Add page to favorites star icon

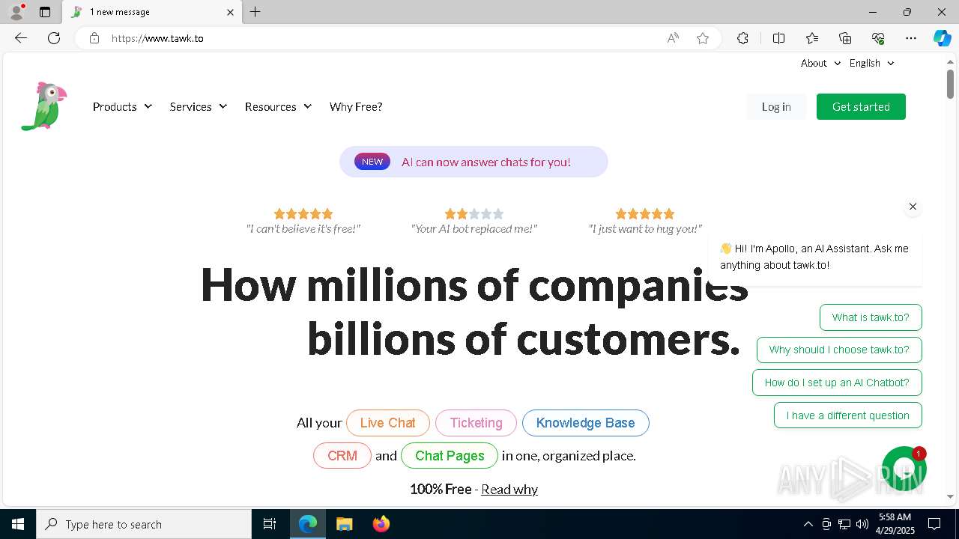tap(703, 38)
